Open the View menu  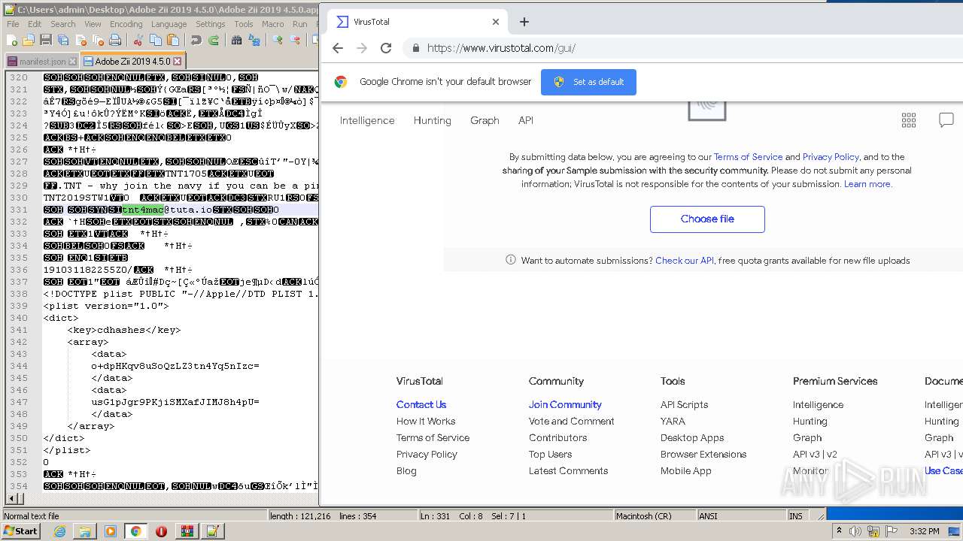(x=93, y=24)
